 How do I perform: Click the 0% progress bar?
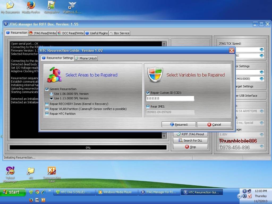pos(88,148)
